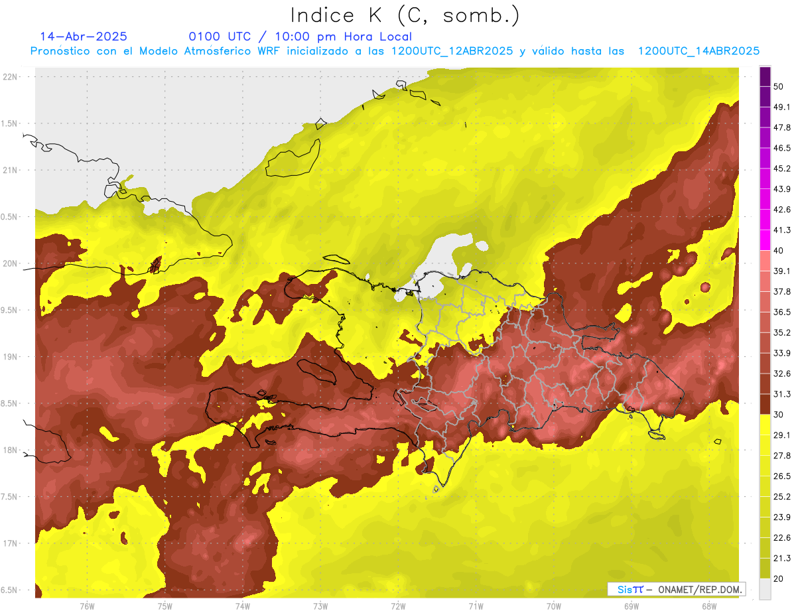Click the legend value '31.3'
796x615 pixels.
[781, 394]
